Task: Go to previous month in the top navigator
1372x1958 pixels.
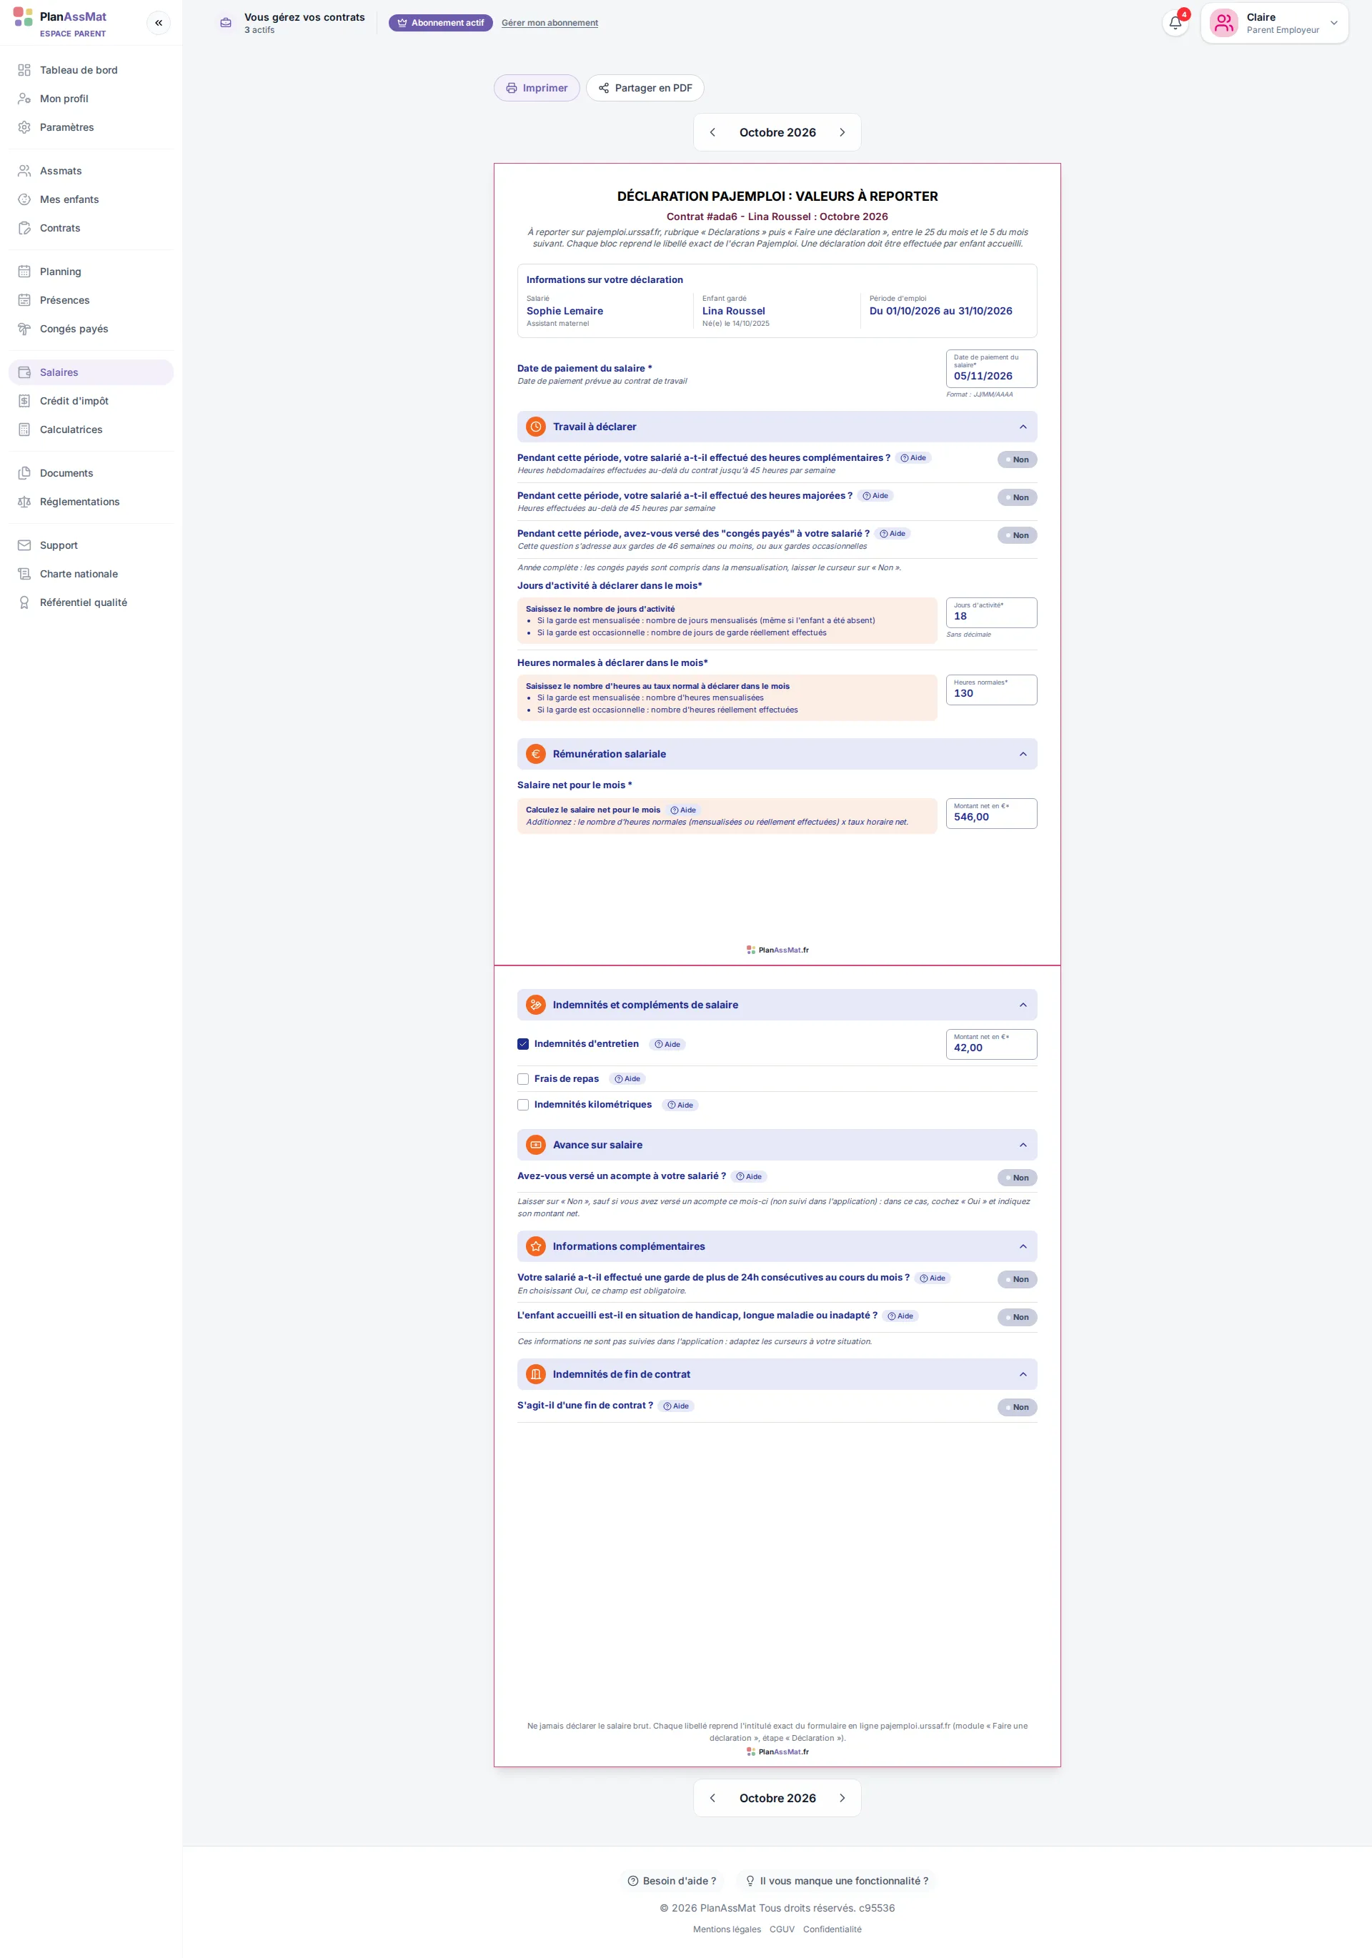Action: pyautogui.click(x=713, y=132)
